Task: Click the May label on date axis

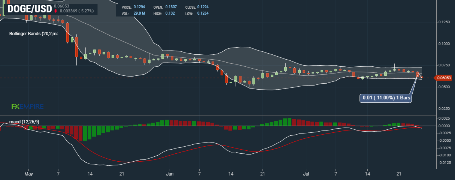Action: [x=29, y=174]
